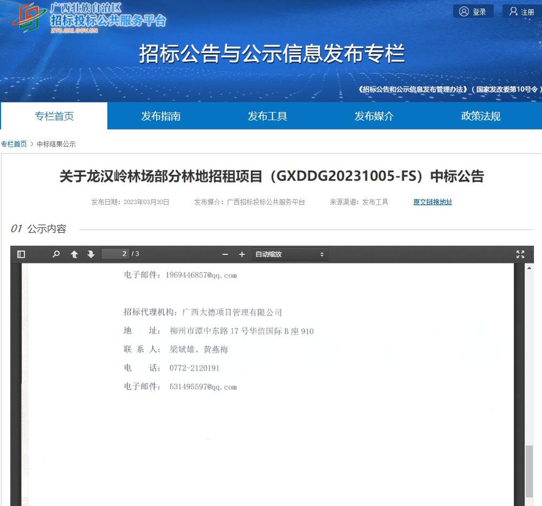Open the 政策法规 tab
The image size is (542, 506).
pyautogui.click(x=480, y=116)
